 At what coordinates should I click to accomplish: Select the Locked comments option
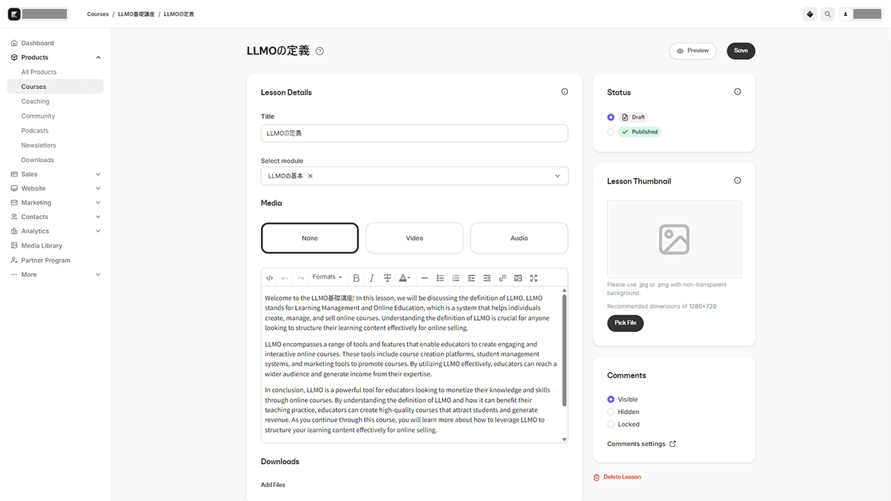[611, 424]
